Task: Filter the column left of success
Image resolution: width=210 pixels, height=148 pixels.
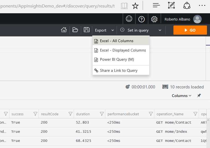Action: click(x=6, y=114)
